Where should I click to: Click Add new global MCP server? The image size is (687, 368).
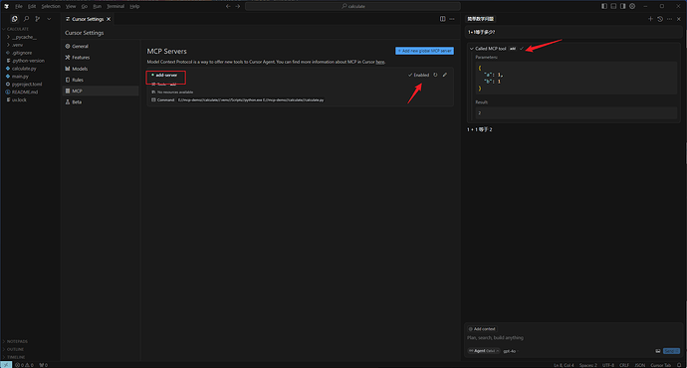tap(424, 51)
